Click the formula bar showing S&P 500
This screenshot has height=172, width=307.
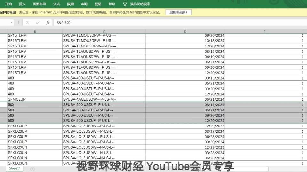pos(180,23)
